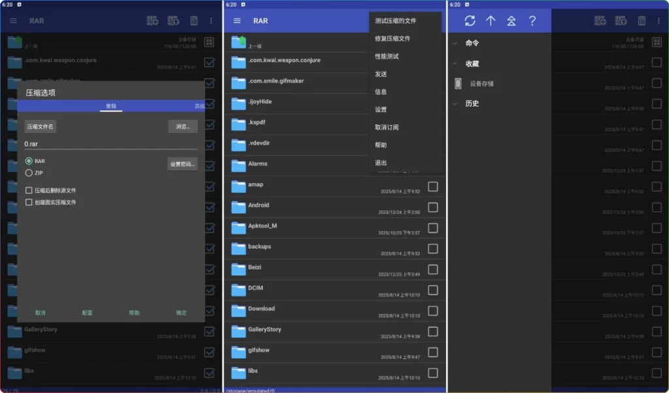Open the hamburger menu next to RAR title
Viewport: 669px width, 393px height.
[237, 20]
